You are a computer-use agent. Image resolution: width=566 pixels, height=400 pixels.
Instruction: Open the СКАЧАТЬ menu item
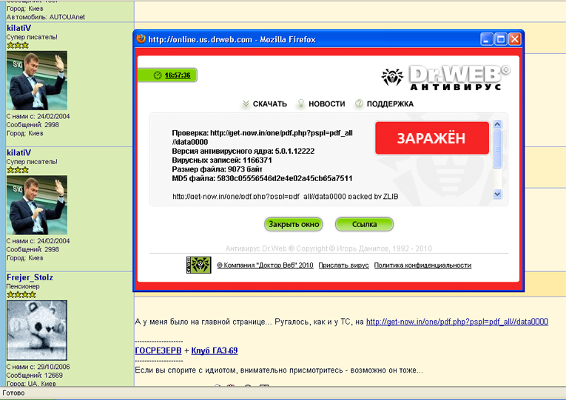269,104
